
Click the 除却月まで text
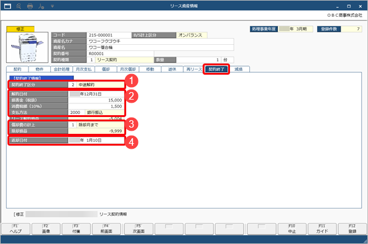[88, 125]
